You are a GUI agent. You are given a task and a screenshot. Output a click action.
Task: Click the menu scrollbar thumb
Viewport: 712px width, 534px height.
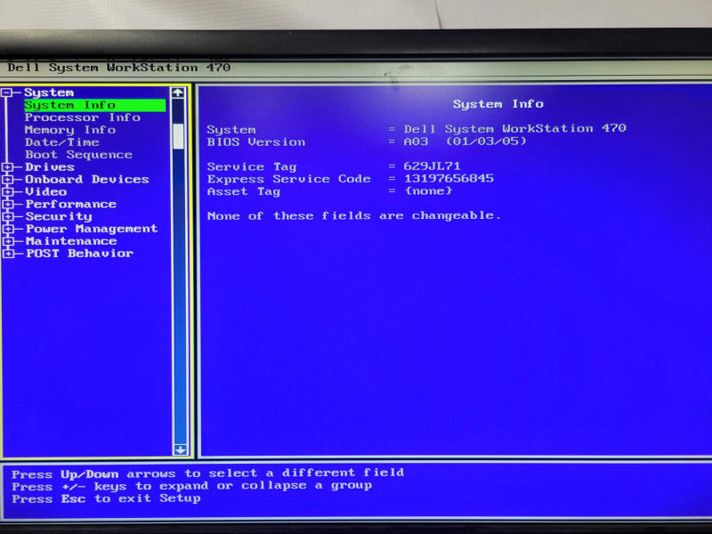coord(179,135)
